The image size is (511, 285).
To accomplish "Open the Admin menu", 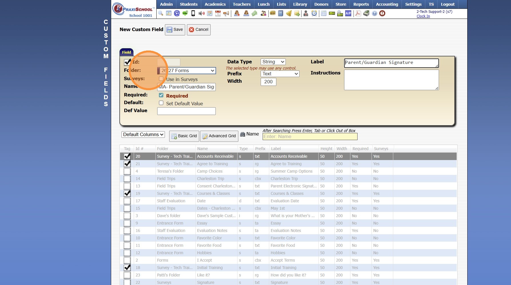I will [x=166, y=4].
